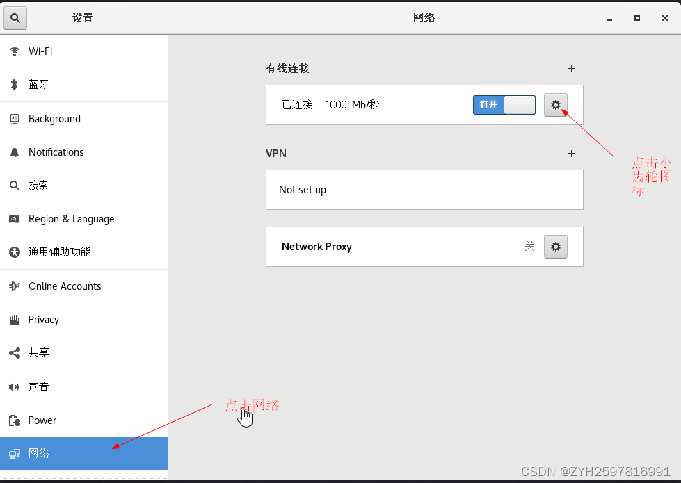Open Notifications settings panel
This screenshot has height=483, width=681.
[x=84, y=152]
